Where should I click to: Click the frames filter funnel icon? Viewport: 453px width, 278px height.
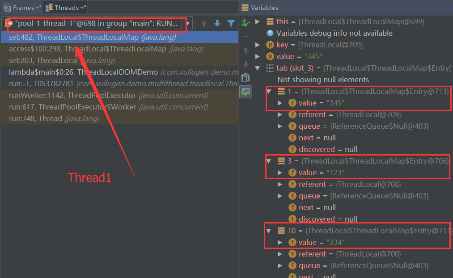(231, 23)
